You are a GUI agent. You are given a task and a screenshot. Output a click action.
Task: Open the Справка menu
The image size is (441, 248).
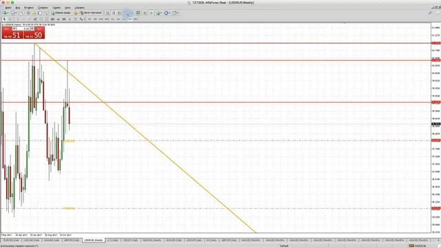pyautogui.click(x=80, y=8)
